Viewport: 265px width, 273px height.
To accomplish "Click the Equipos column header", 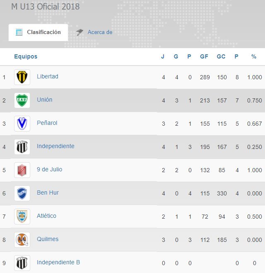I will (x=26, y=57).
